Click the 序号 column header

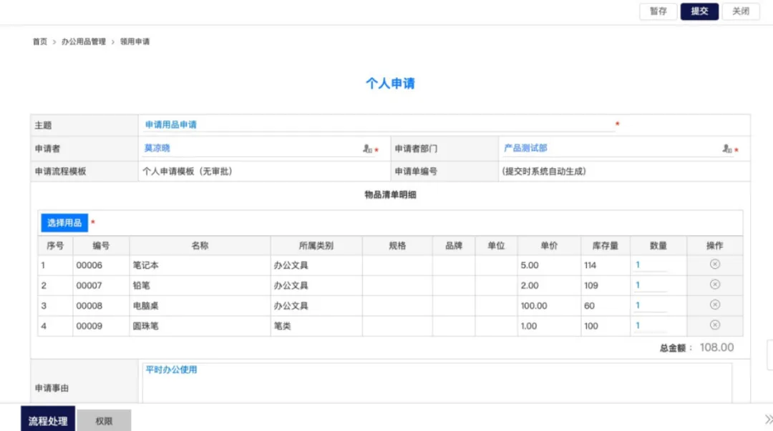pos(55,245)
